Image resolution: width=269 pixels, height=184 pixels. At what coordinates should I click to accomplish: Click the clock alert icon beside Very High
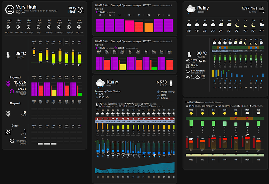80,10
